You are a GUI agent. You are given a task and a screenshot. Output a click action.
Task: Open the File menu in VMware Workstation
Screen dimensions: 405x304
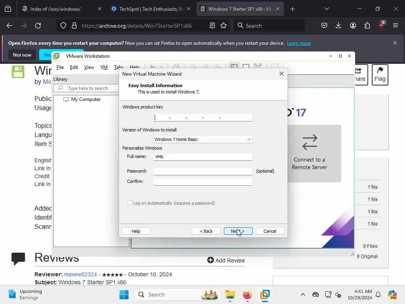coord(60,67)
